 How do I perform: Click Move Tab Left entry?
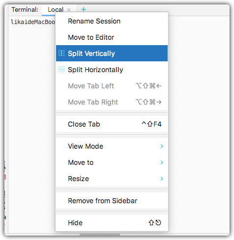pos(112,86)
